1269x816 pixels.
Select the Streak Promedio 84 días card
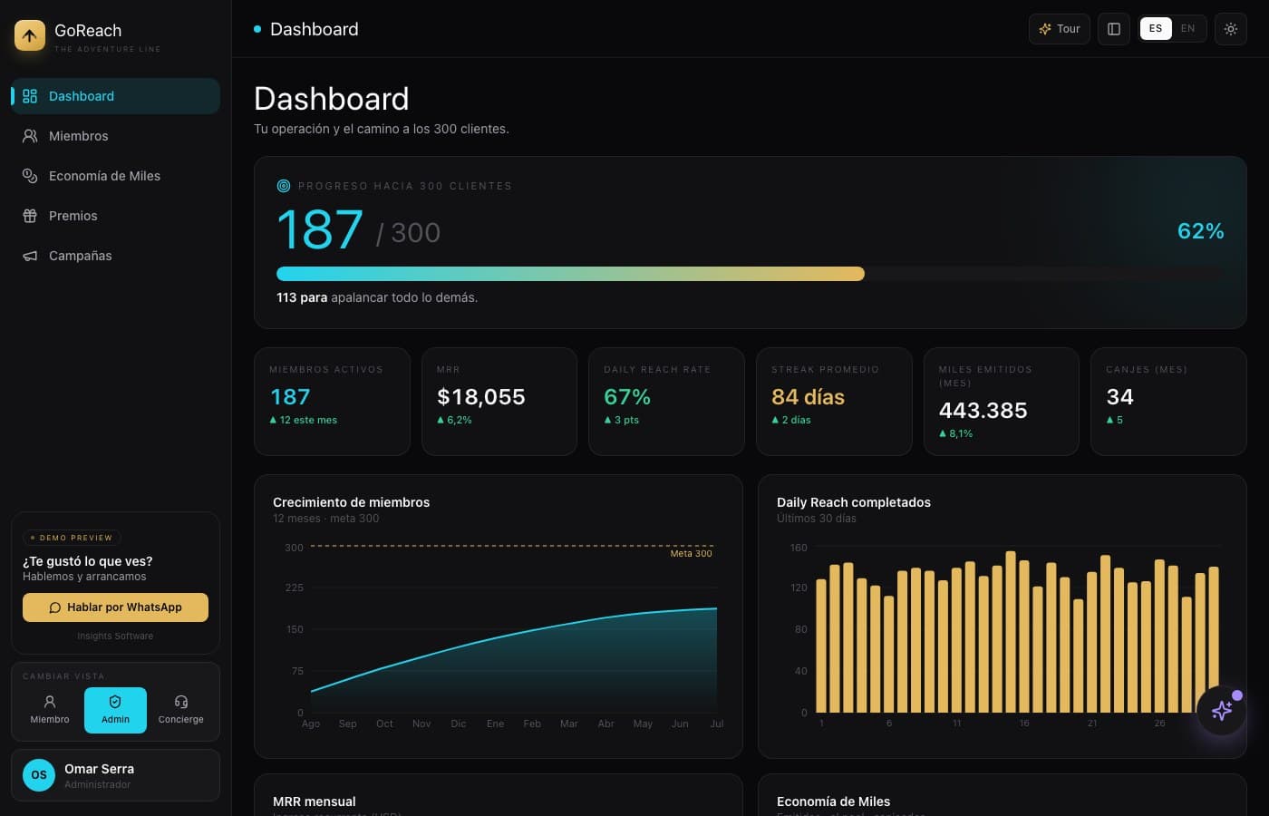pos(834,402)
